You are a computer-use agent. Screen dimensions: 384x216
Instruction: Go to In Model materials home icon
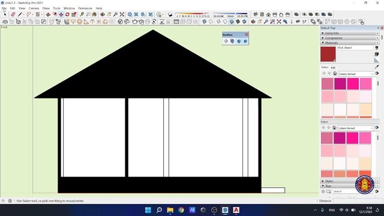pos(335,73)
